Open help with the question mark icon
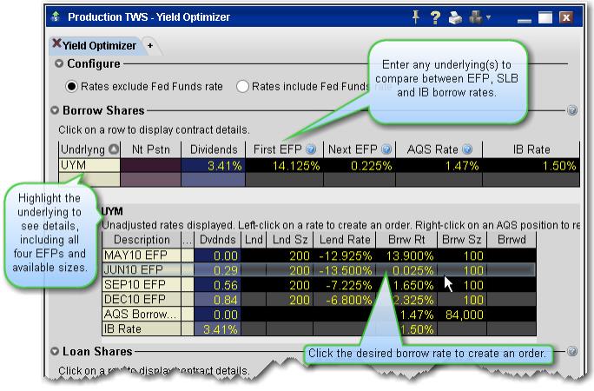The image size is (594, 391). click(x=436, y=17)
